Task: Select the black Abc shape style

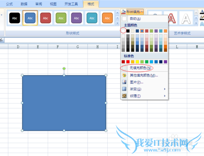Action: [15, 18]
